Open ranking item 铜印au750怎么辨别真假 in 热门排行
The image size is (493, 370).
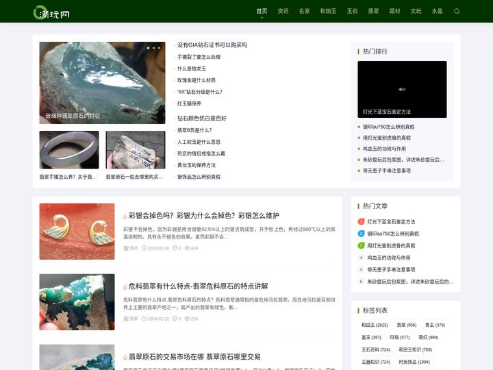pyautogui.click(x=389, y=127)
